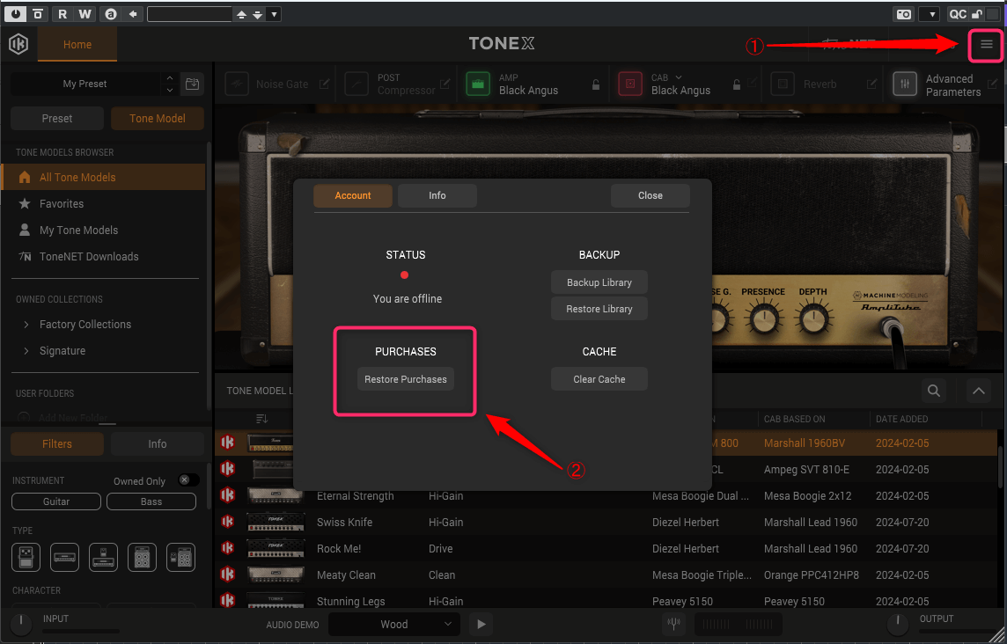Select the amp with cabinet type filter
The image size is (1007, 644).
pyautogui.click(x=142, y=557)
